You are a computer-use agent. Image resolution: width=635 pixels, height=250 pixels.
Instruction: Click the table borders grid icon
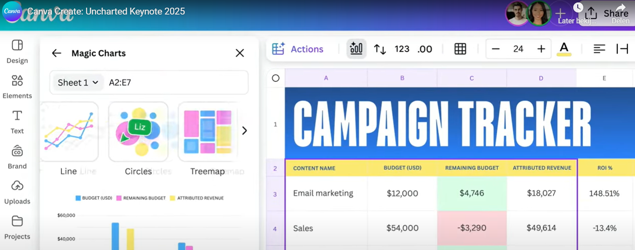coord(460,49)
